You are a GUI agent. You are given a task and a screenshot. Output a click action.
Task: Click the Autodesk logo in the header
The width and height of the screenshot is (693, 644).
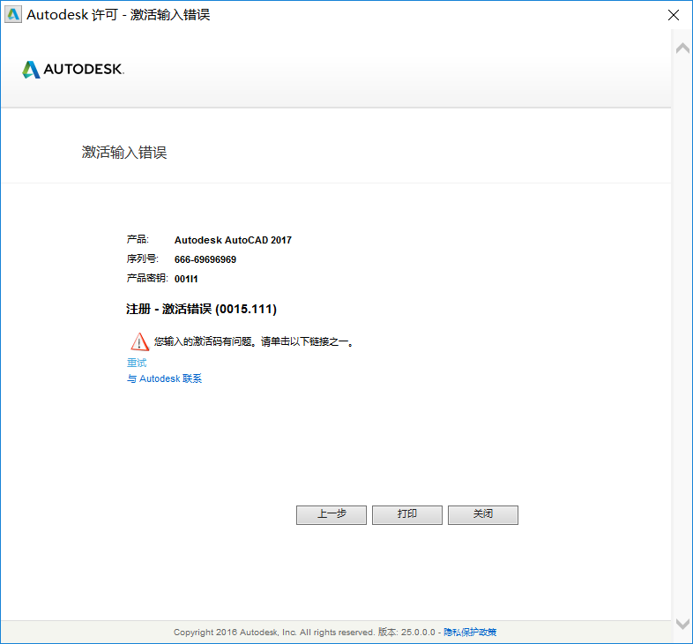(x=73, y=70)
